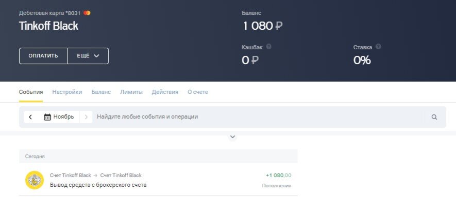This screenshot has width=456, height=214.
Task: Switch to the Настройки tab
Action: (x=67, y=92)
